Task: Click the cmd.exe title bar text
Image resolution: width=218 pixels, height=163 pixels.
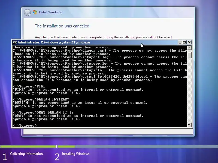Action: [54, 42]
